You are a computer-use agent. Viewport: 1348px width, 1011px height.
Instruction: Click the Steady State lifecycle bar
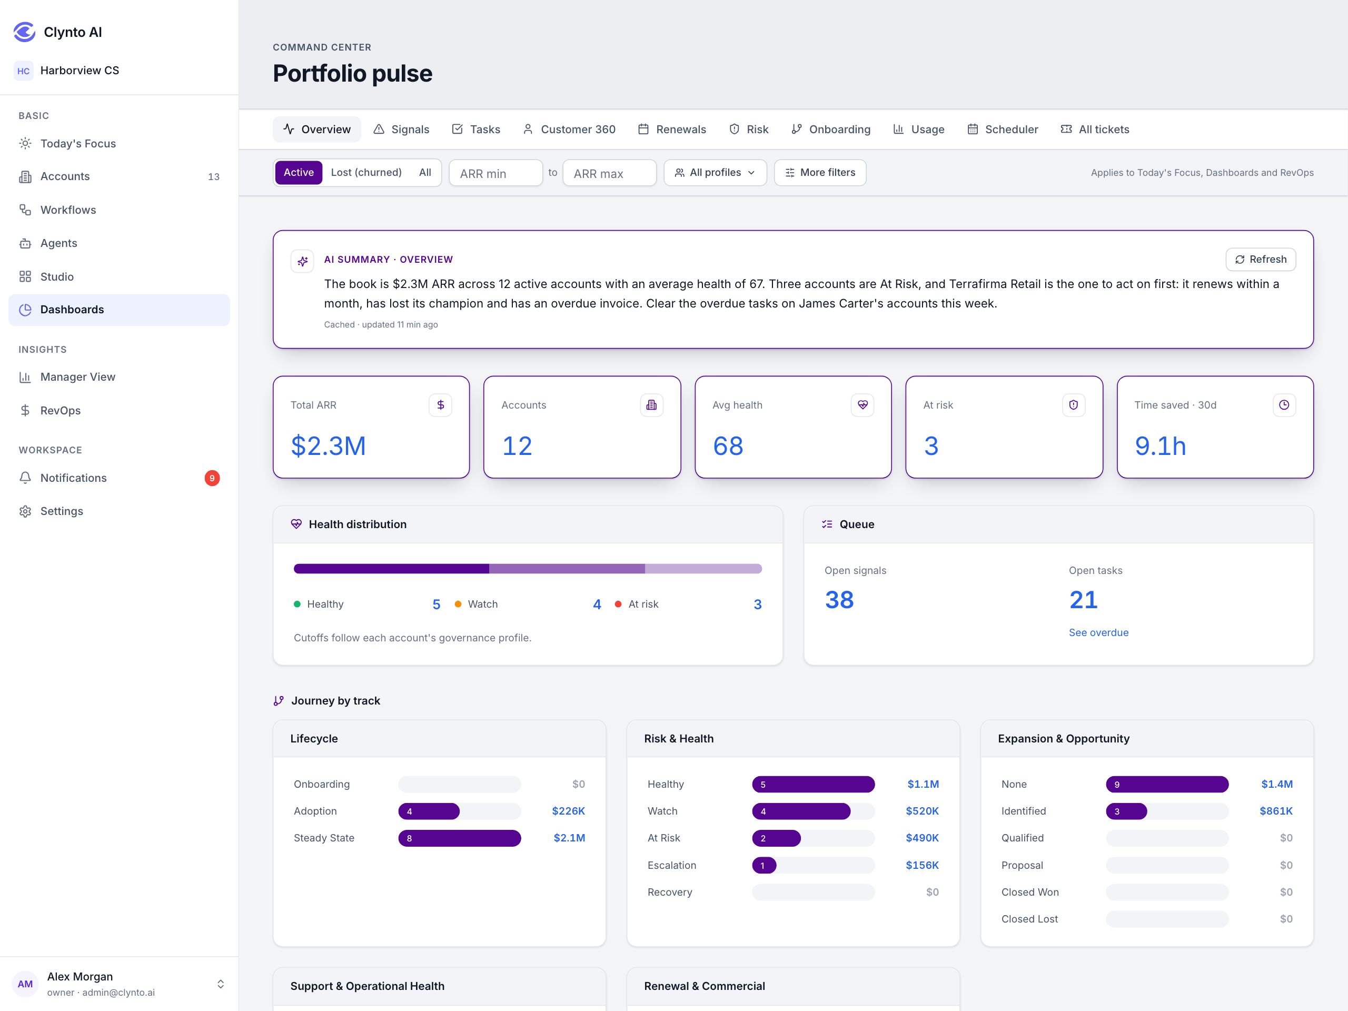click(460, 838)
